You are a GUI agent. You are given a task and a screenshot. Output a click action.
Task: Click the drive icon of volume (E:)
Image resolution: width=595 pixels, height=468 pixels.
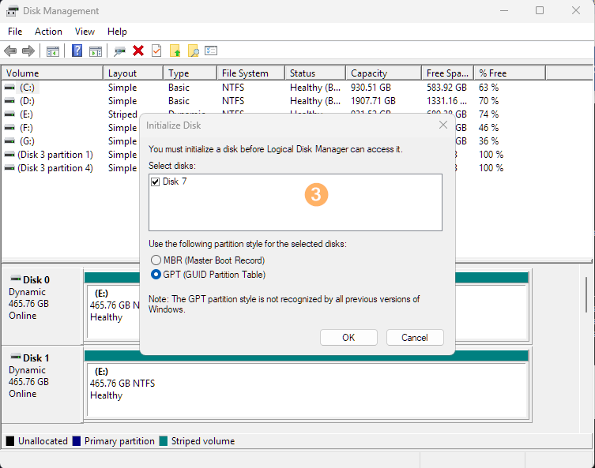(x=9, y=114)
